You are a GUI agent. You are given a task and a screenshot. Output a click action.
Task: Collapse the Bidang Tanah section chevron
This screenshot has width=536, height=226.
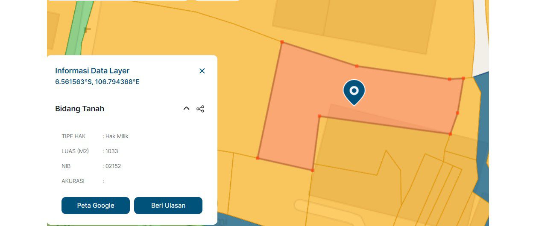tap(186, 109)
